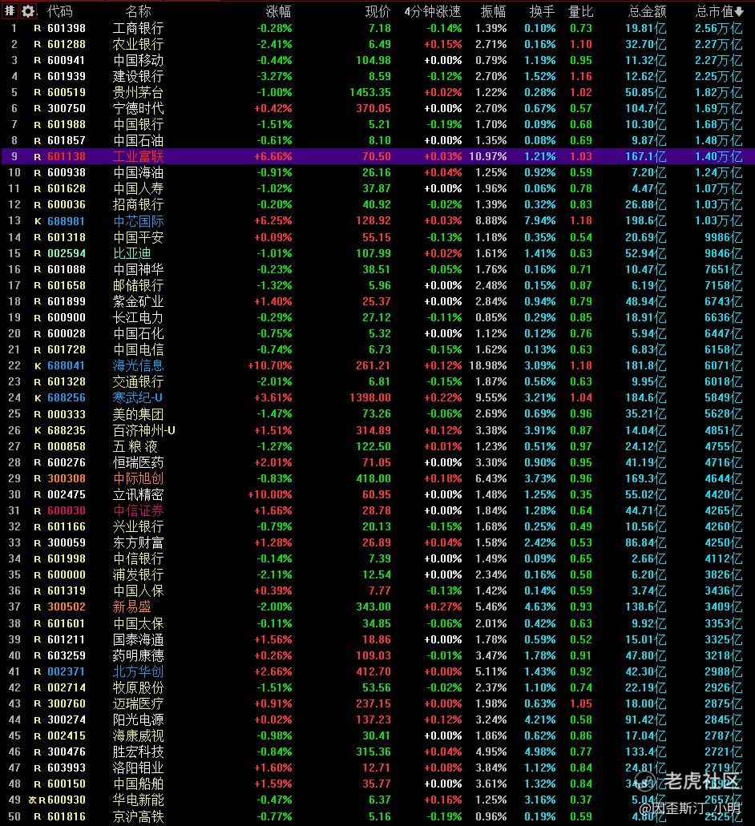Select 中国太保 row
Screen dimensions: 755x826
tap(377, 624)
